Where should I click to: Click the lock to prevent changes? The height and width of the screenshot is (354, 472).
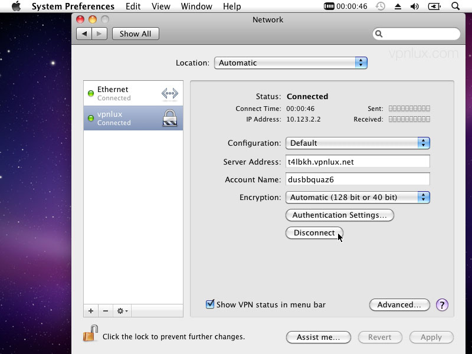(91, 333)
